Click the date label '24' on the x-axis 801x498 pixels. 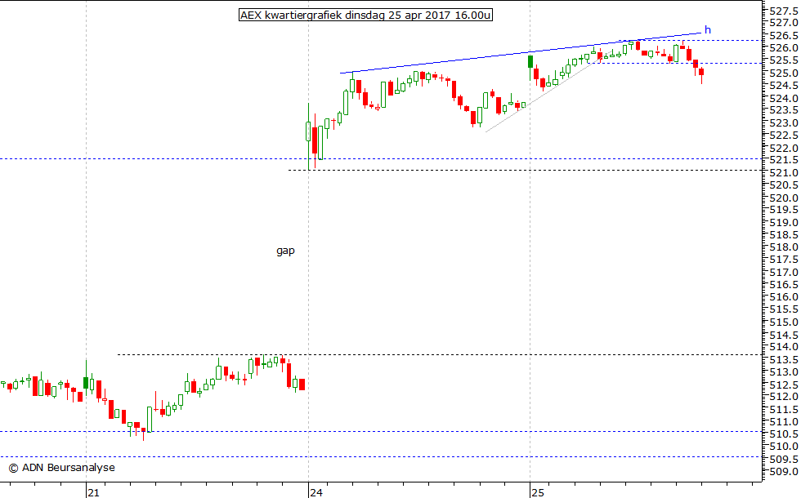[315, 492]
